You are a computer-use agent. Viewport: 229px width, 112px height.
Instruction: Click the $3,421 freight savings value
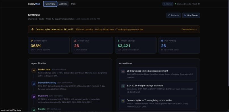pos(124,46)
